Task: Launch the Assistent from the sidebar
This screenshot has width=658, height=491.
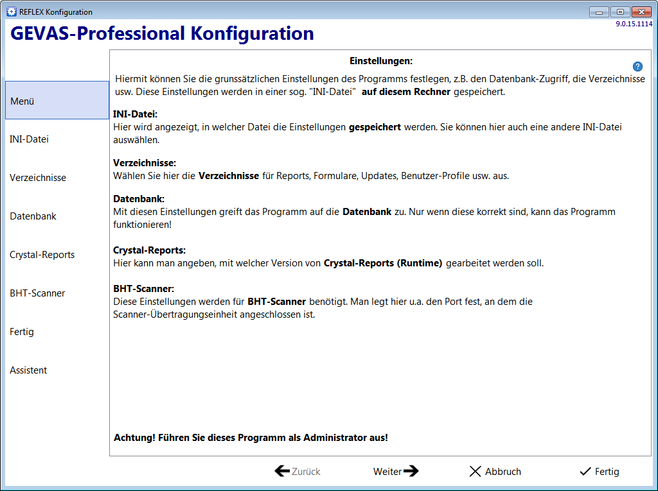Action: click(28, 371)
